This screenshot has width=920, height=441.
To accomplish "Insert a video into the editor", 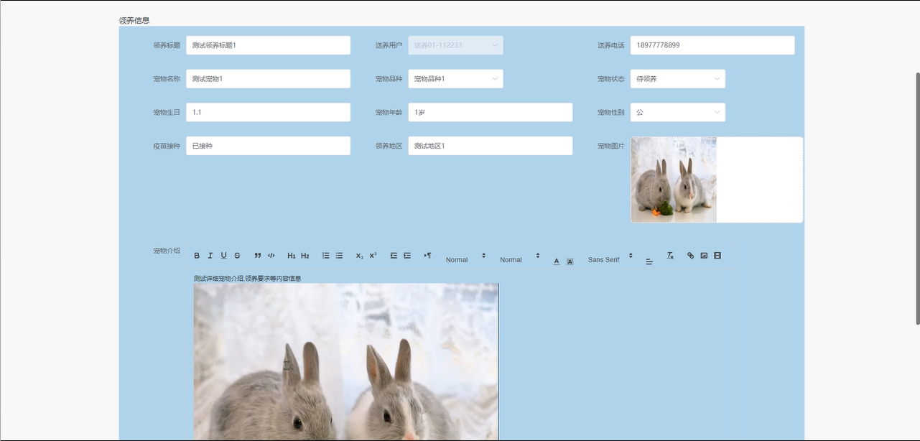I will click(x=717, y=256).
